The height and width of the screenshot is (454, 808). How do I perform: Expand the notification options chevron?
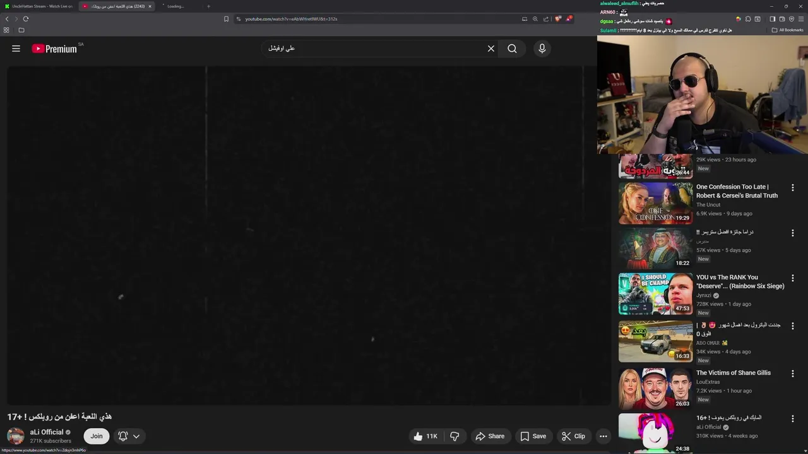136,436
